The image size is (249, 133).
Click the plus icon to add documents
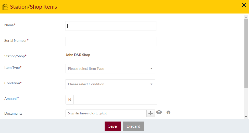point(151,113)
